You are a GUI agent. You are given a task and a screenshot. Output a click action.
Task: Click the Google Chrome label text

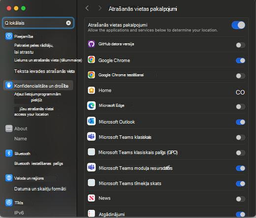pyautogui.click(x=114, y=61)
